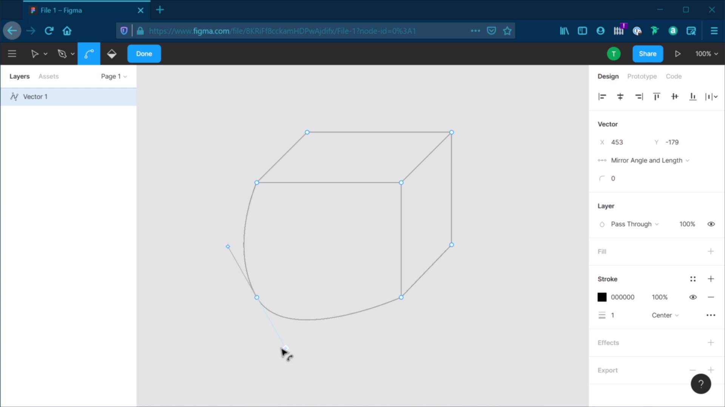Select the Pen tool
Screen dimensions: 725x407
click(62, 54)
